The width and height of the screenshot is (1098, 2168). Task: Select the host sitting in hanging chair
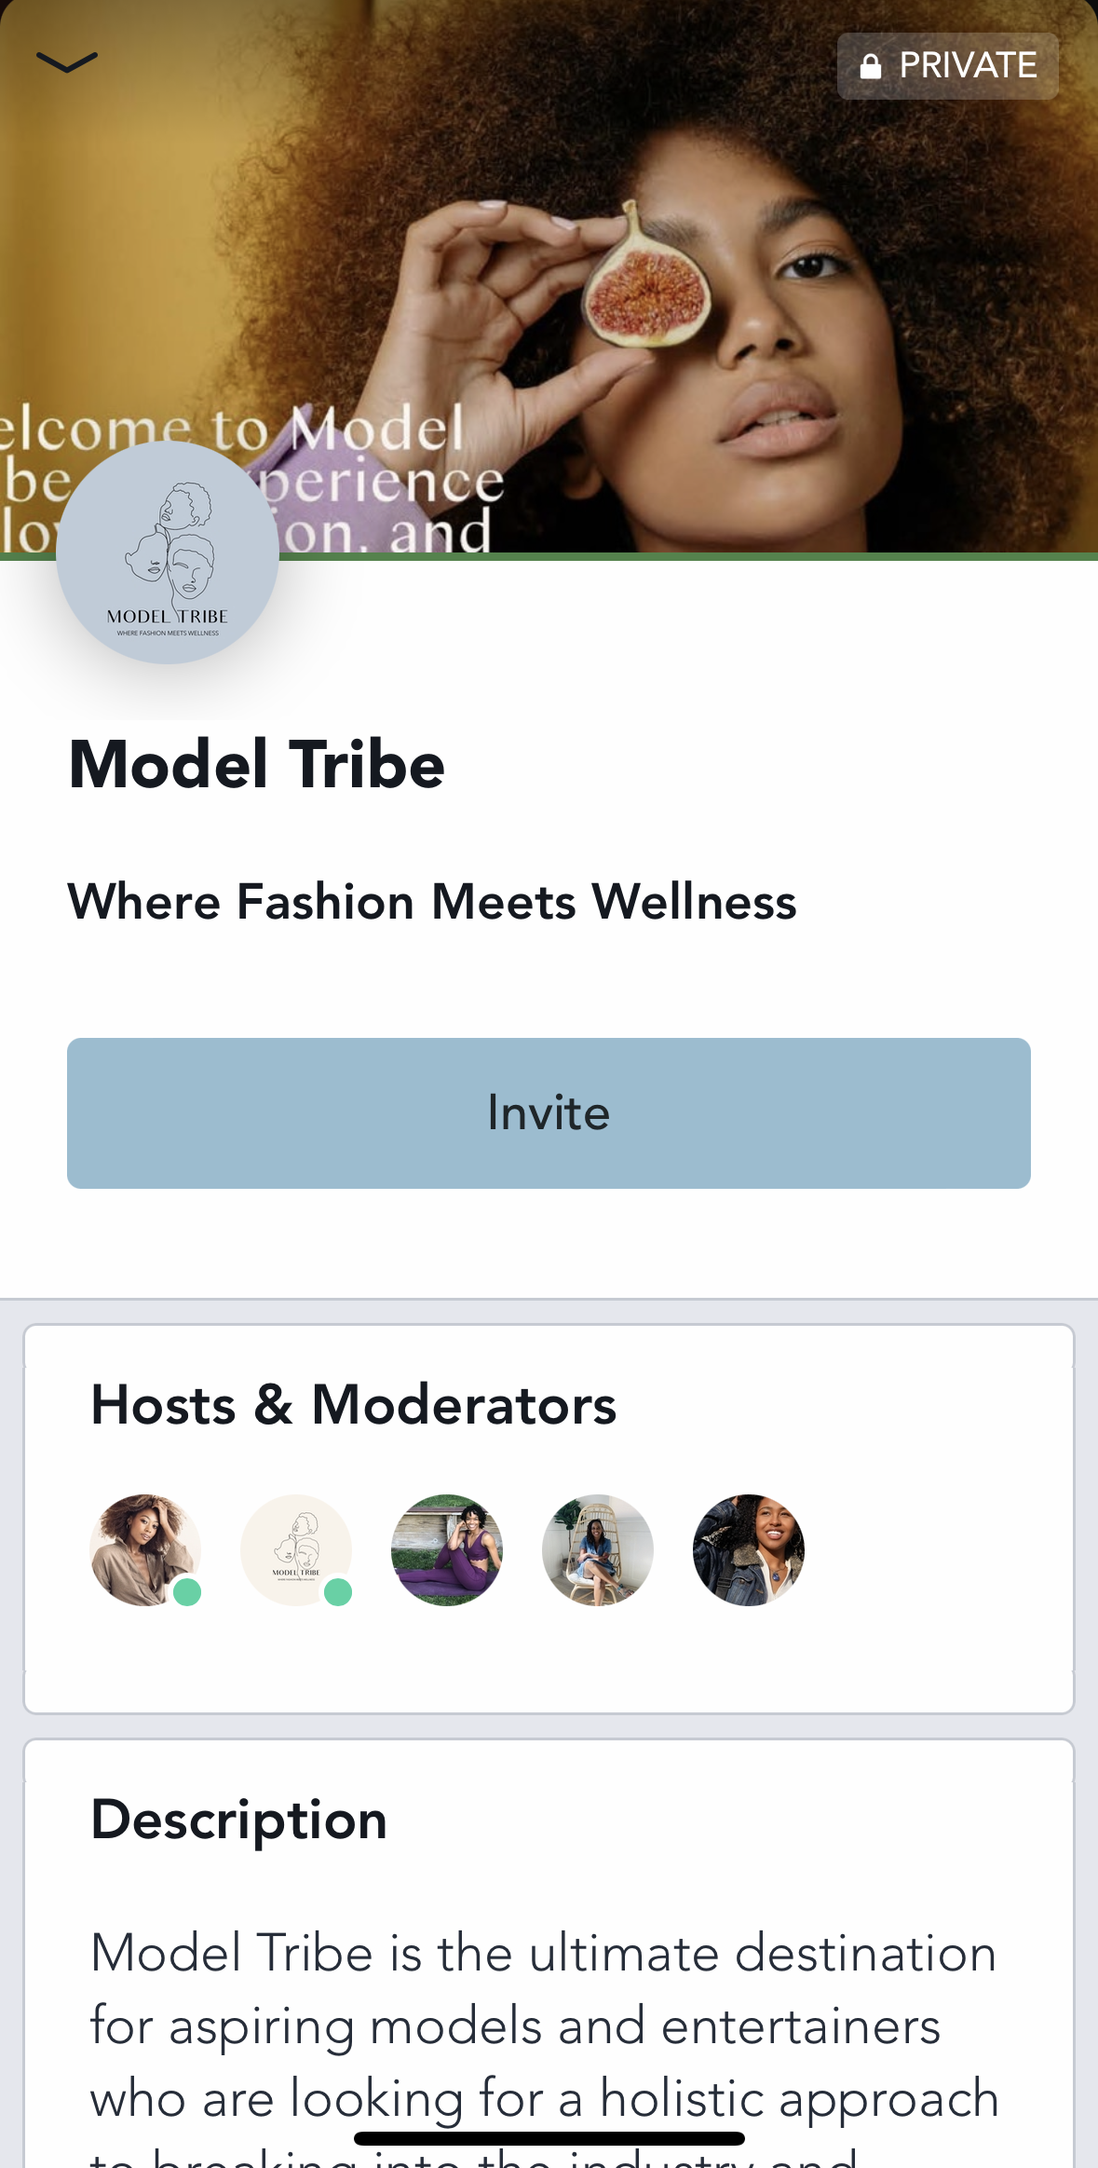coord(598,1550)
